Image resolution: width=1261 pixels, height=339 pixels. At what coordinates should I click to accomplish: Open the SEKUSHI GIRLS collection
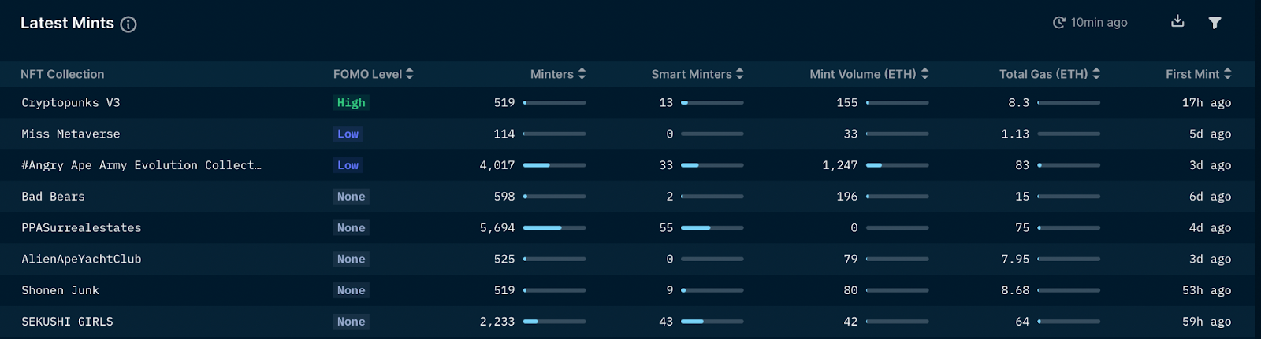click(67, 322)
